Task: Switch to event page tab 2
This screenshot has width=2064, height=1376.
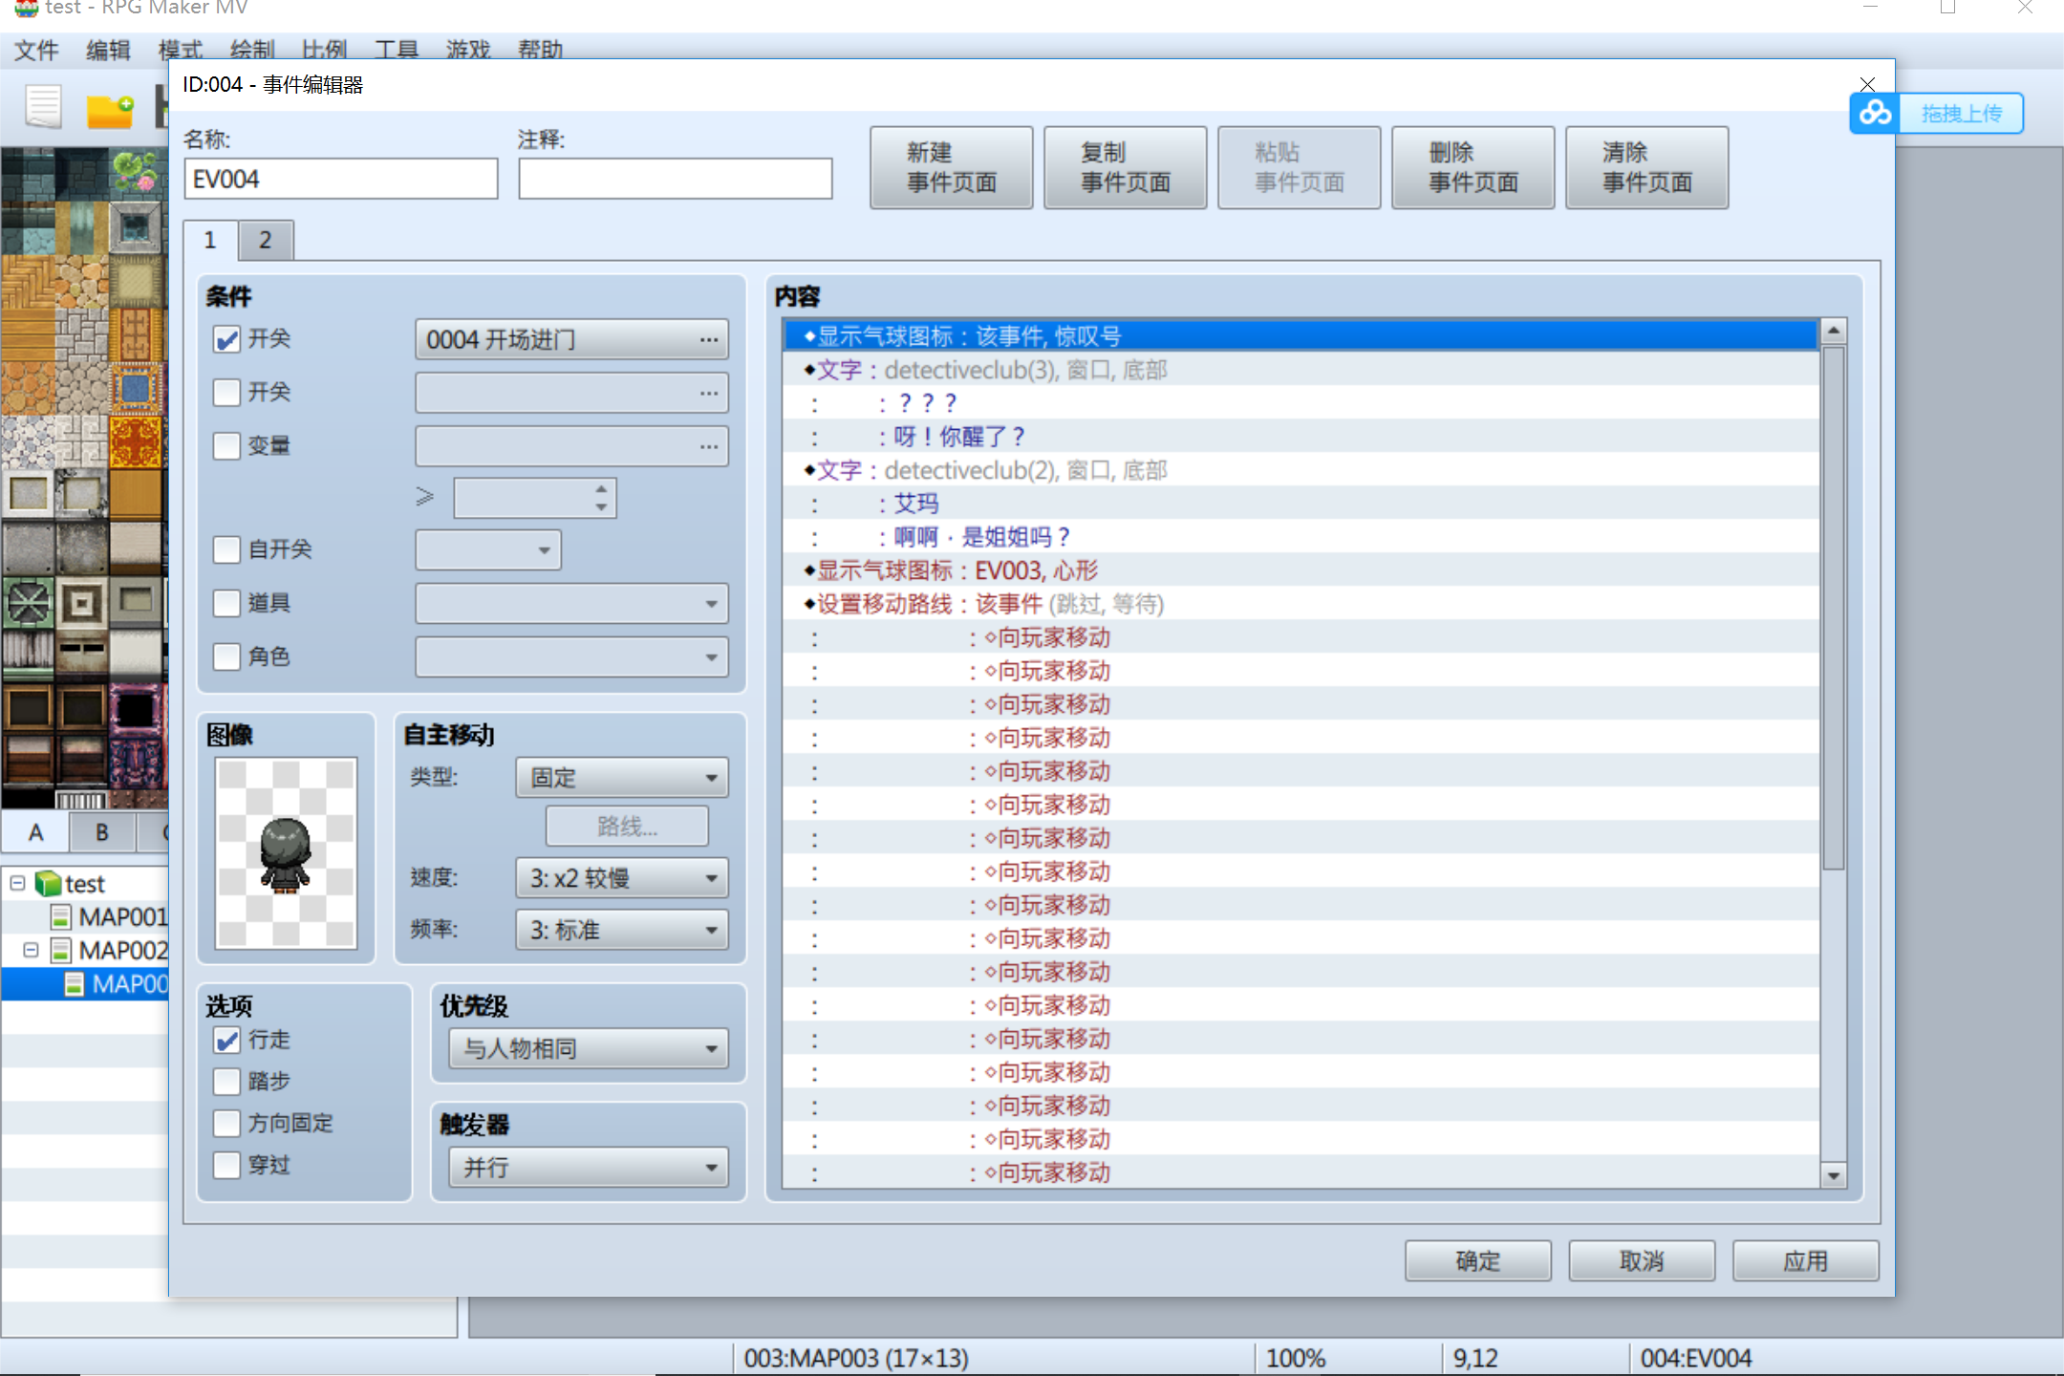Action: (x=266, y=241)
